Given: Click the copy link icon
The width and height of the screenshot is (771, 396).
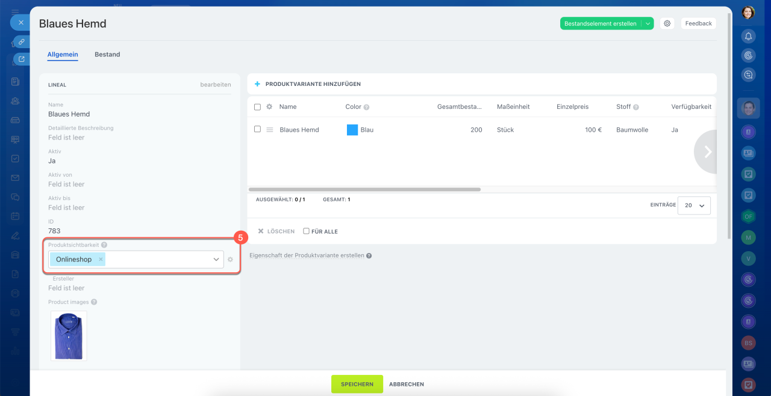Looking at the screenshot, I should (x=21, y=42).
